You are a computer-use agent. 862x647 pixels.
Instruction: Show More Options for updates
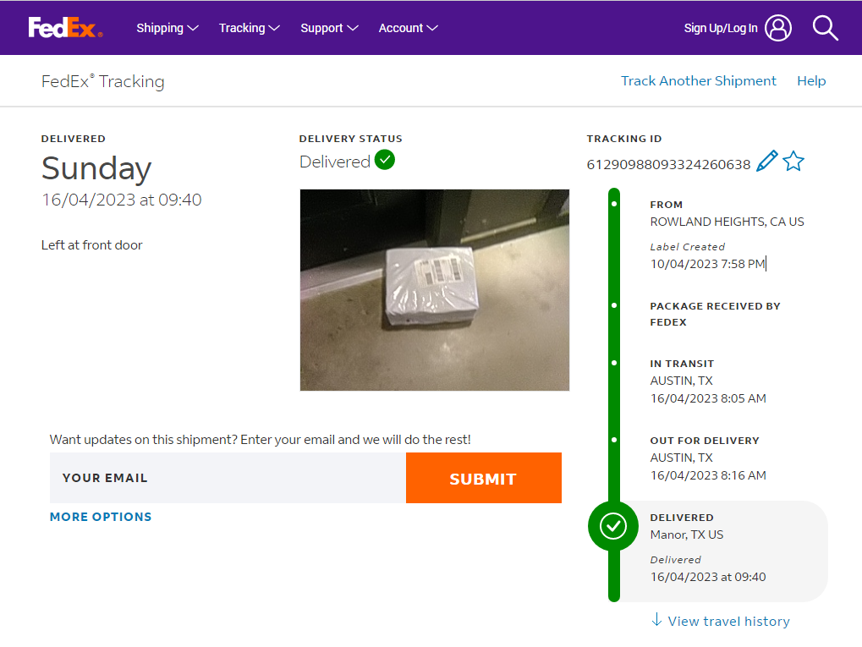coord(101,517)
